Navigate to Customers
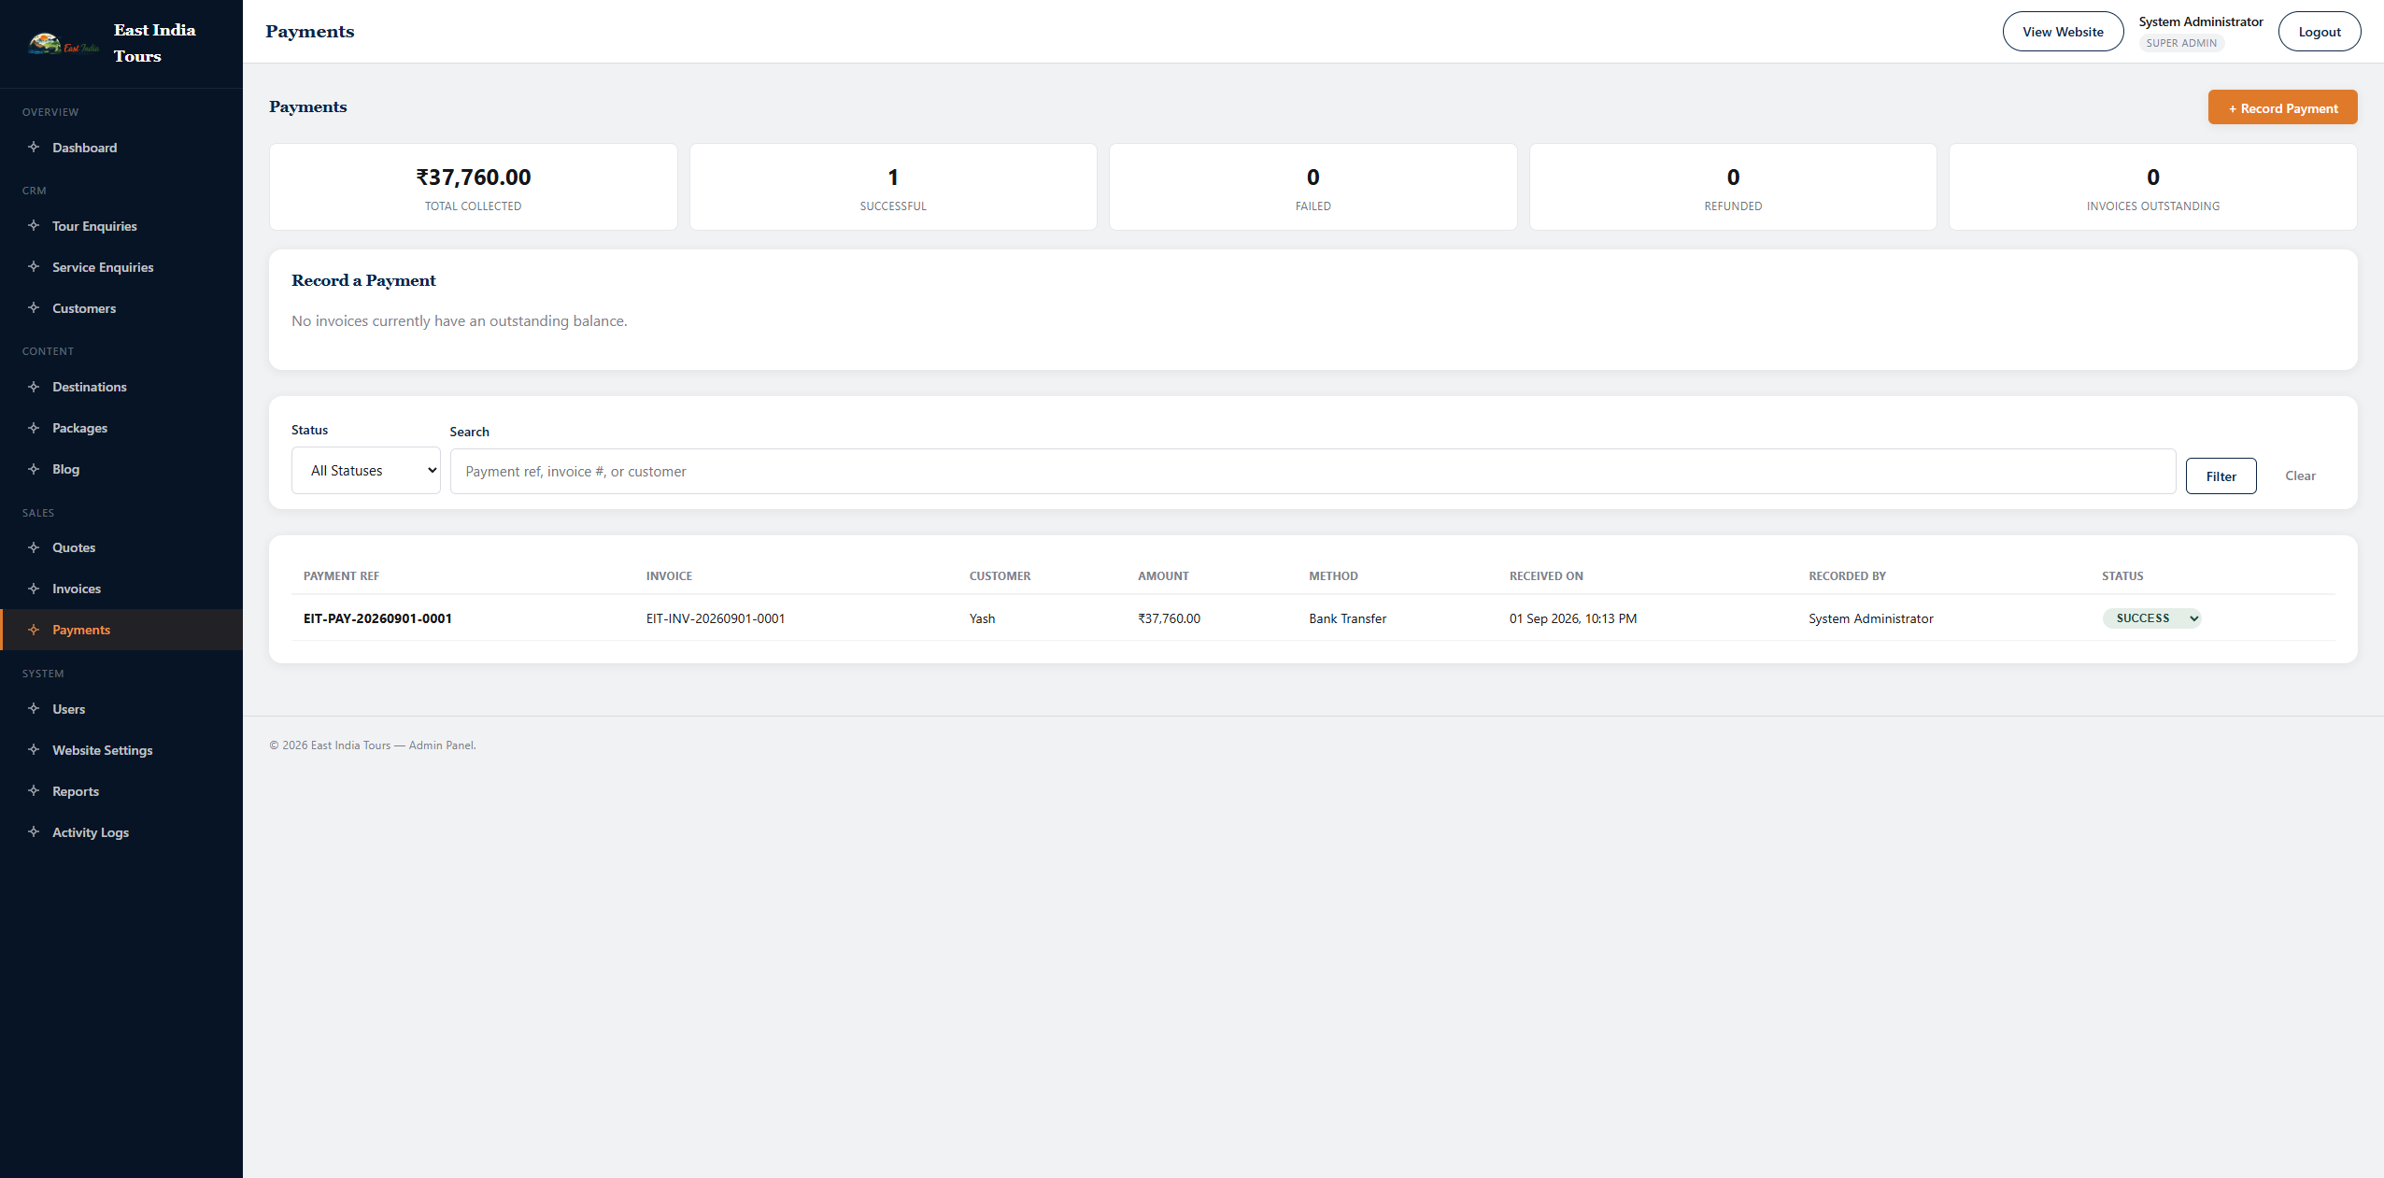2384x1178 pixels. tap(121, 308)
